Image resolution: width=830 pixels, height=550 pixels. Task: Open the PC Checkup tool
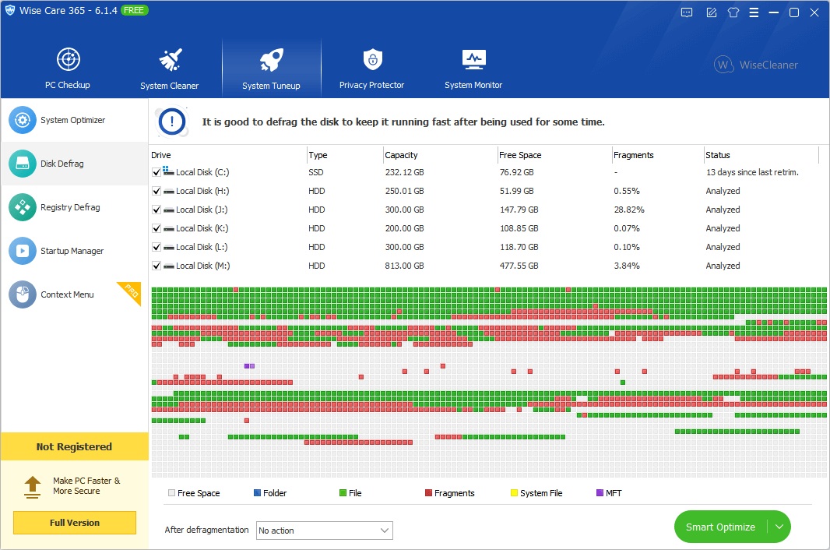pos(68,67)
